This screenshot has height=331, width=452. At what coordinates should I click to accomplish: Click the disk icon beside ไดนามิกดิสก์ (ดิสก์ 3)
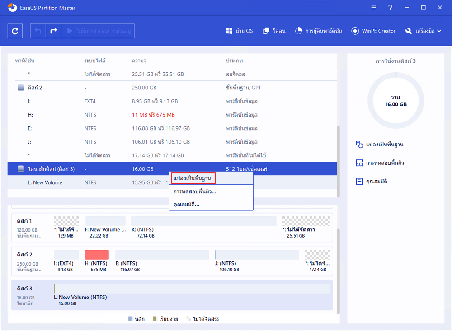[21, 169]
